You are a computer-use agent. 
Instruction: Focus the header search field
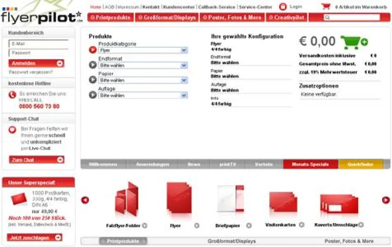(x=352, y=17)
